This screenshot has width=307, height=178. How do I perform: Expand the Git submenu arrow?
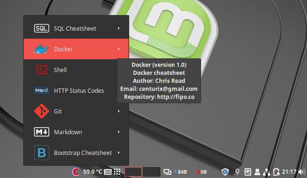tap(119, 111)
